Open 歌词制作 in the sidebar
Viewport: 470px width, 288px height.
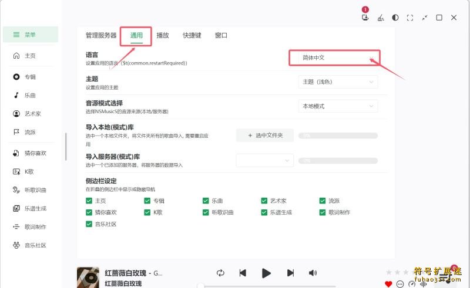(31, 227)
